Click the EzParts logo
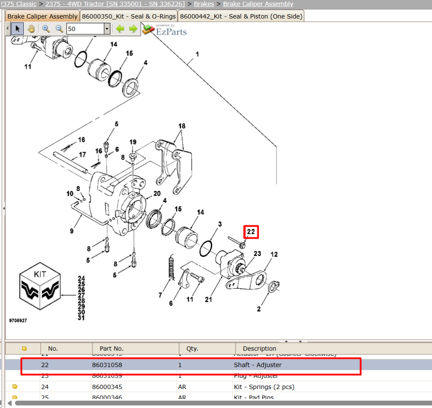The height and width of the screenshot is (408, 432). 165,30
